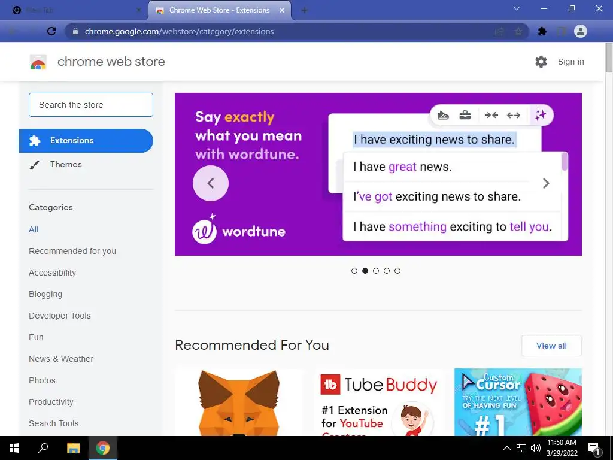Open the Productivity category

[51, 402]
